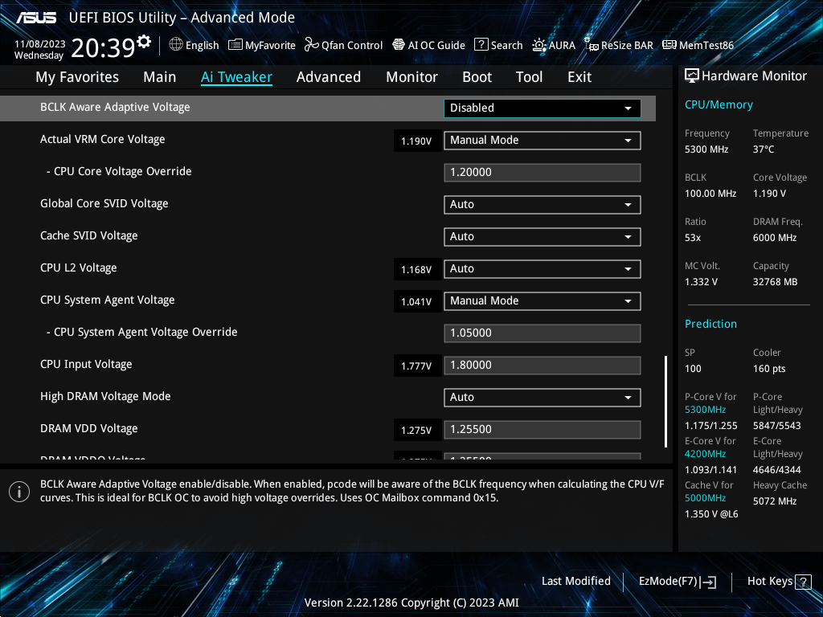Image resolution: width=823 pixels, height=617 pixels.
Task: Select the High DRAM Voltage Mode label
Action: coord(105,397)
